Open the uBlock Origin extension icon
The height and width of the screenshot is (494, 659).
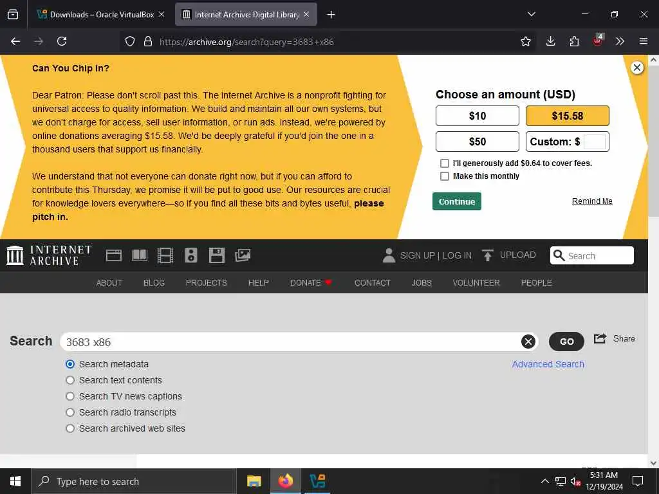click(x=598, y=41)
